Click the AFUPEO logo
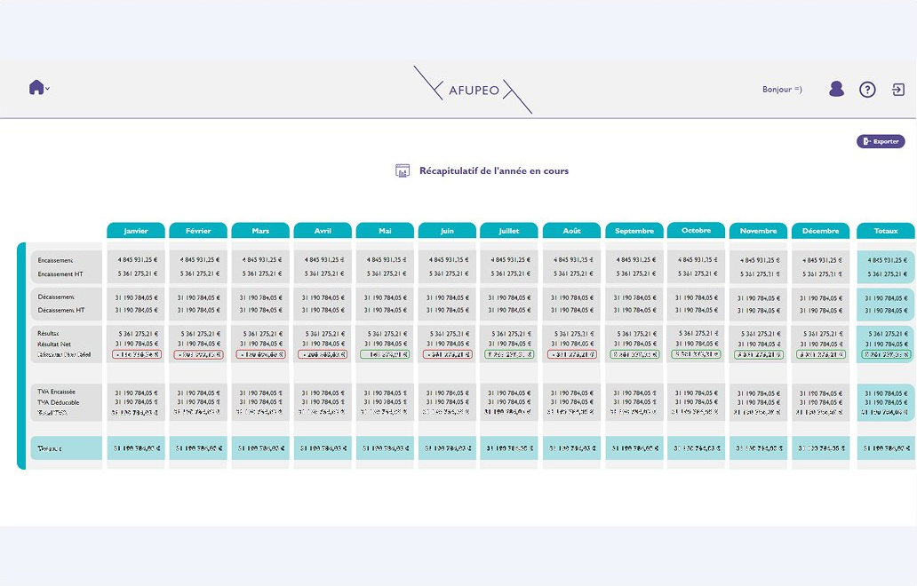Screen dimensions: 917x586 coord(473,90)
